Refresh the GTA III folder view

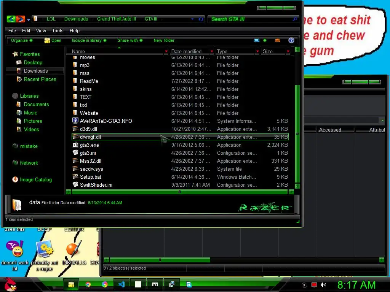201,19
